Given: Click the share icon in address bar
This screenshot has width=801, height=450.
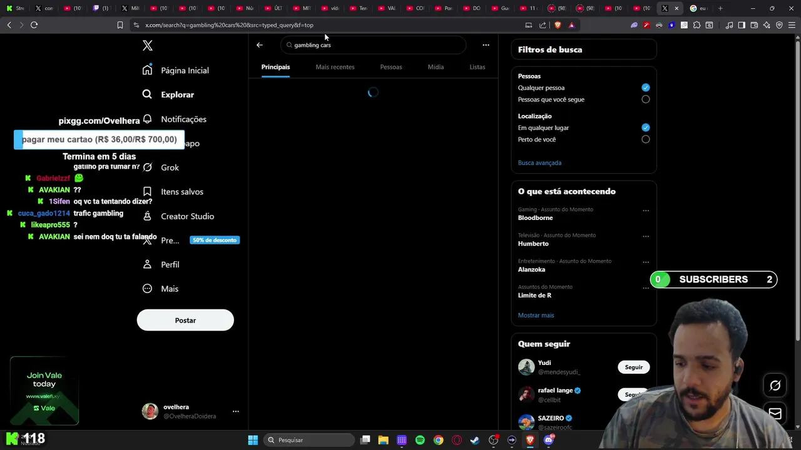Looking at the screenshot, I should coord(543,25).
